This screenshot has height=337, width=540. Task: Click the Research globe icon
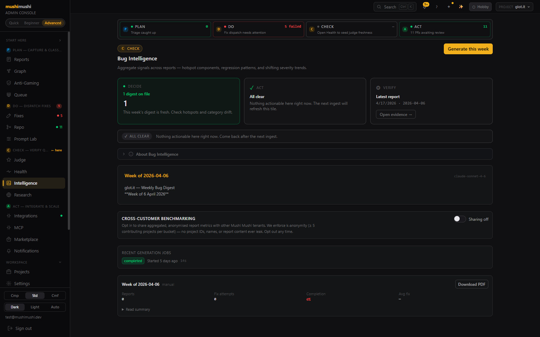(9, 195)
